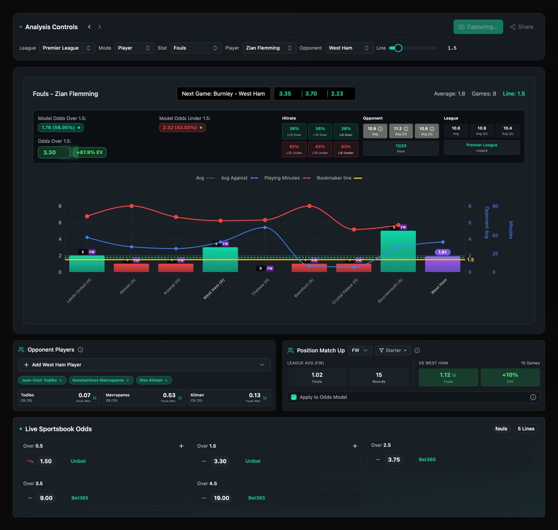Toggle the Bookmaker line legend item
Viewport: 558px width, 530px height.
tap(339, 178)
